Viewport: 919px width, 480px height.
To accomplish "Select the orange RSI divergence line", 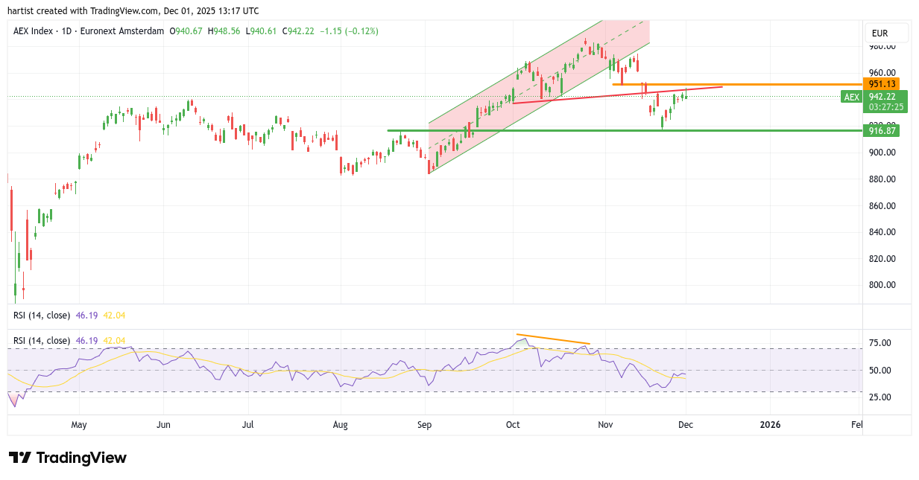I will (x=552, y=339).
